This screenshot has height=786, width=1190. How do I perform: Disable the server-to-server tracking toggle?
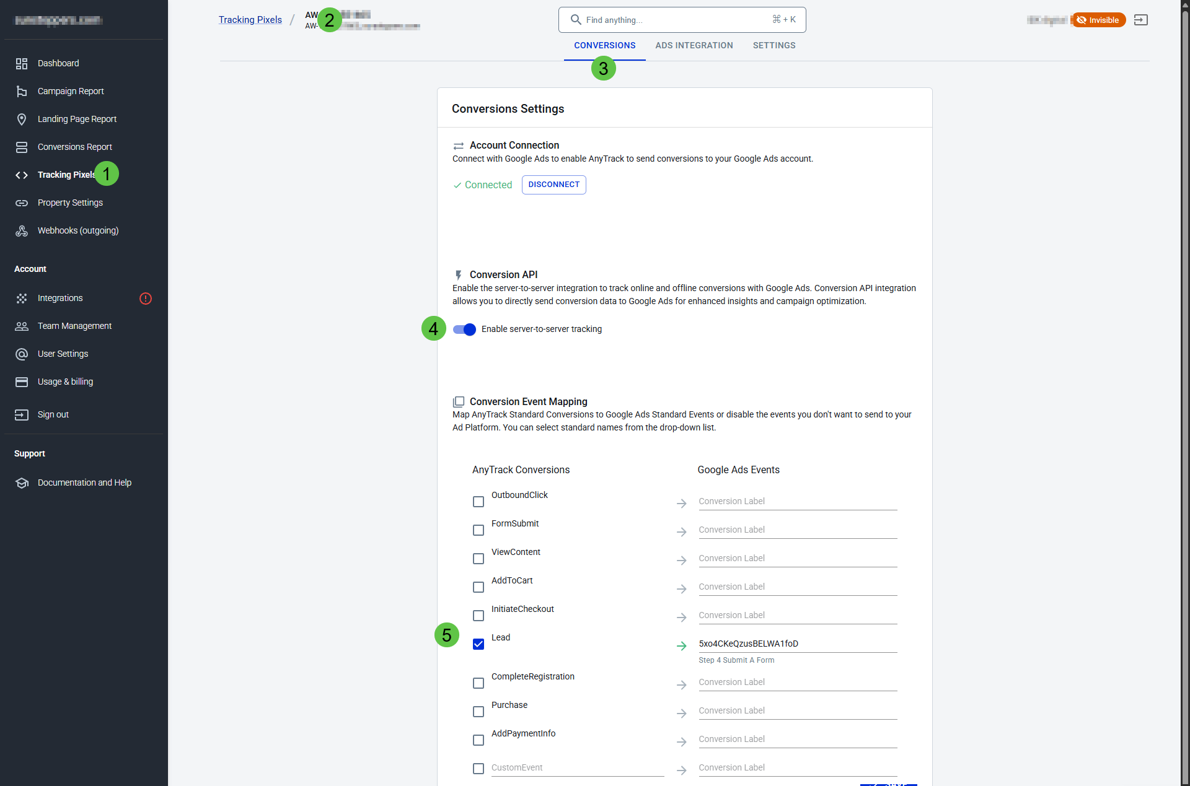click(x=464, y=330)
